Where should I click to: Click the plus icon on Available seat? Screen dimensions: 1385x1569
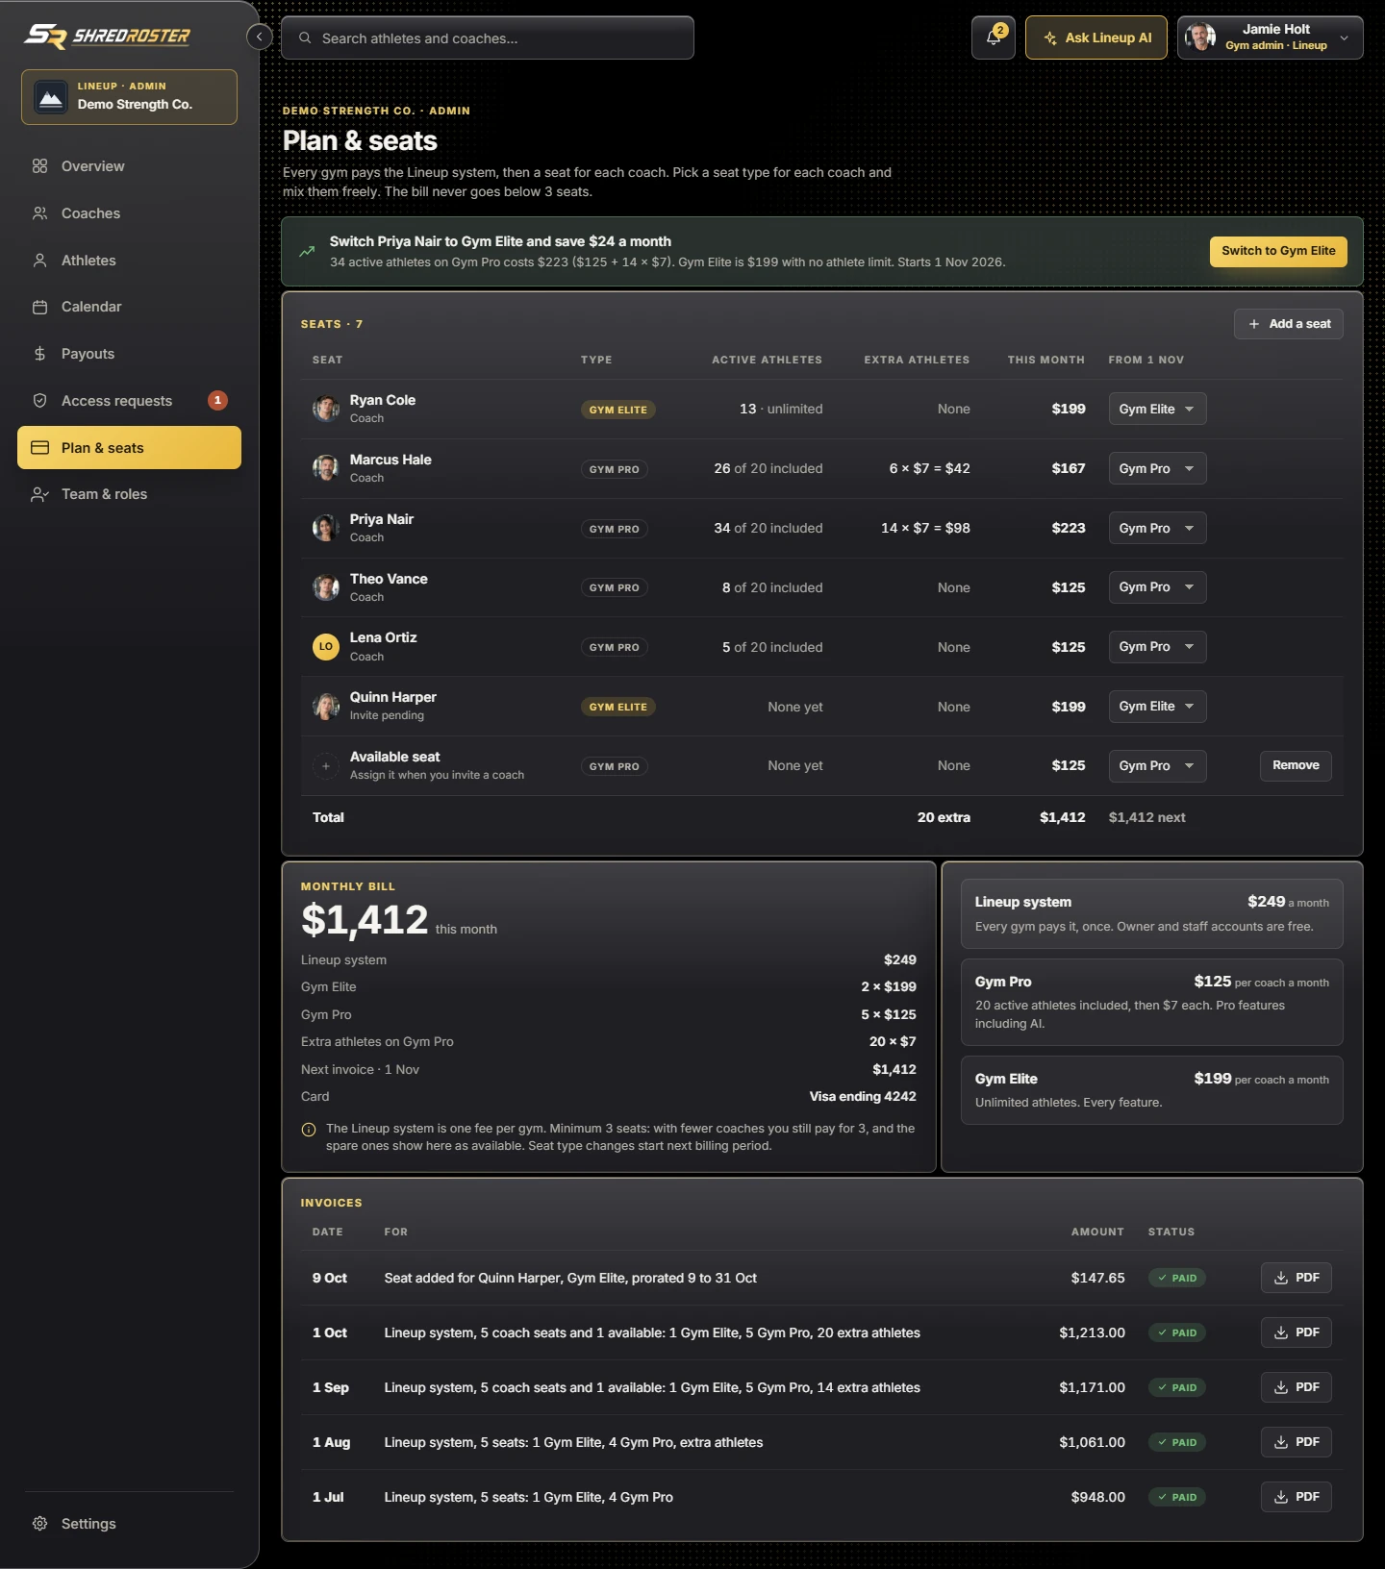coord(326,766)
